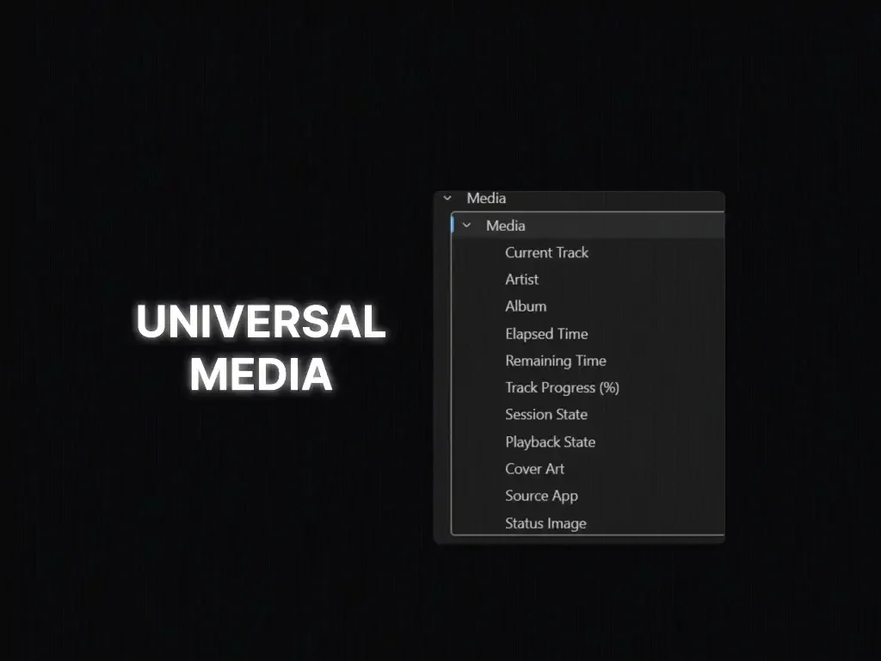Click the blue selection indicator bar
Image resolution: width=881 pixels, height=661 pixels.
pyautogui.click(x=453, y=225)
